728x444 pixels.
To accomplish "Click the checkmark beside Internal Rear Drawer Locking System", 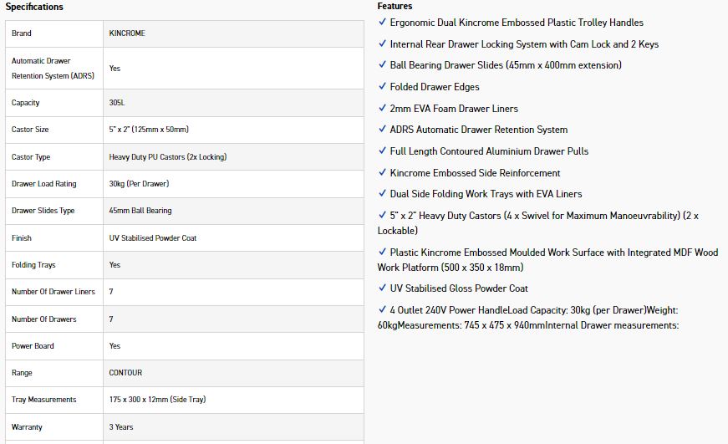I will (382, 44).
